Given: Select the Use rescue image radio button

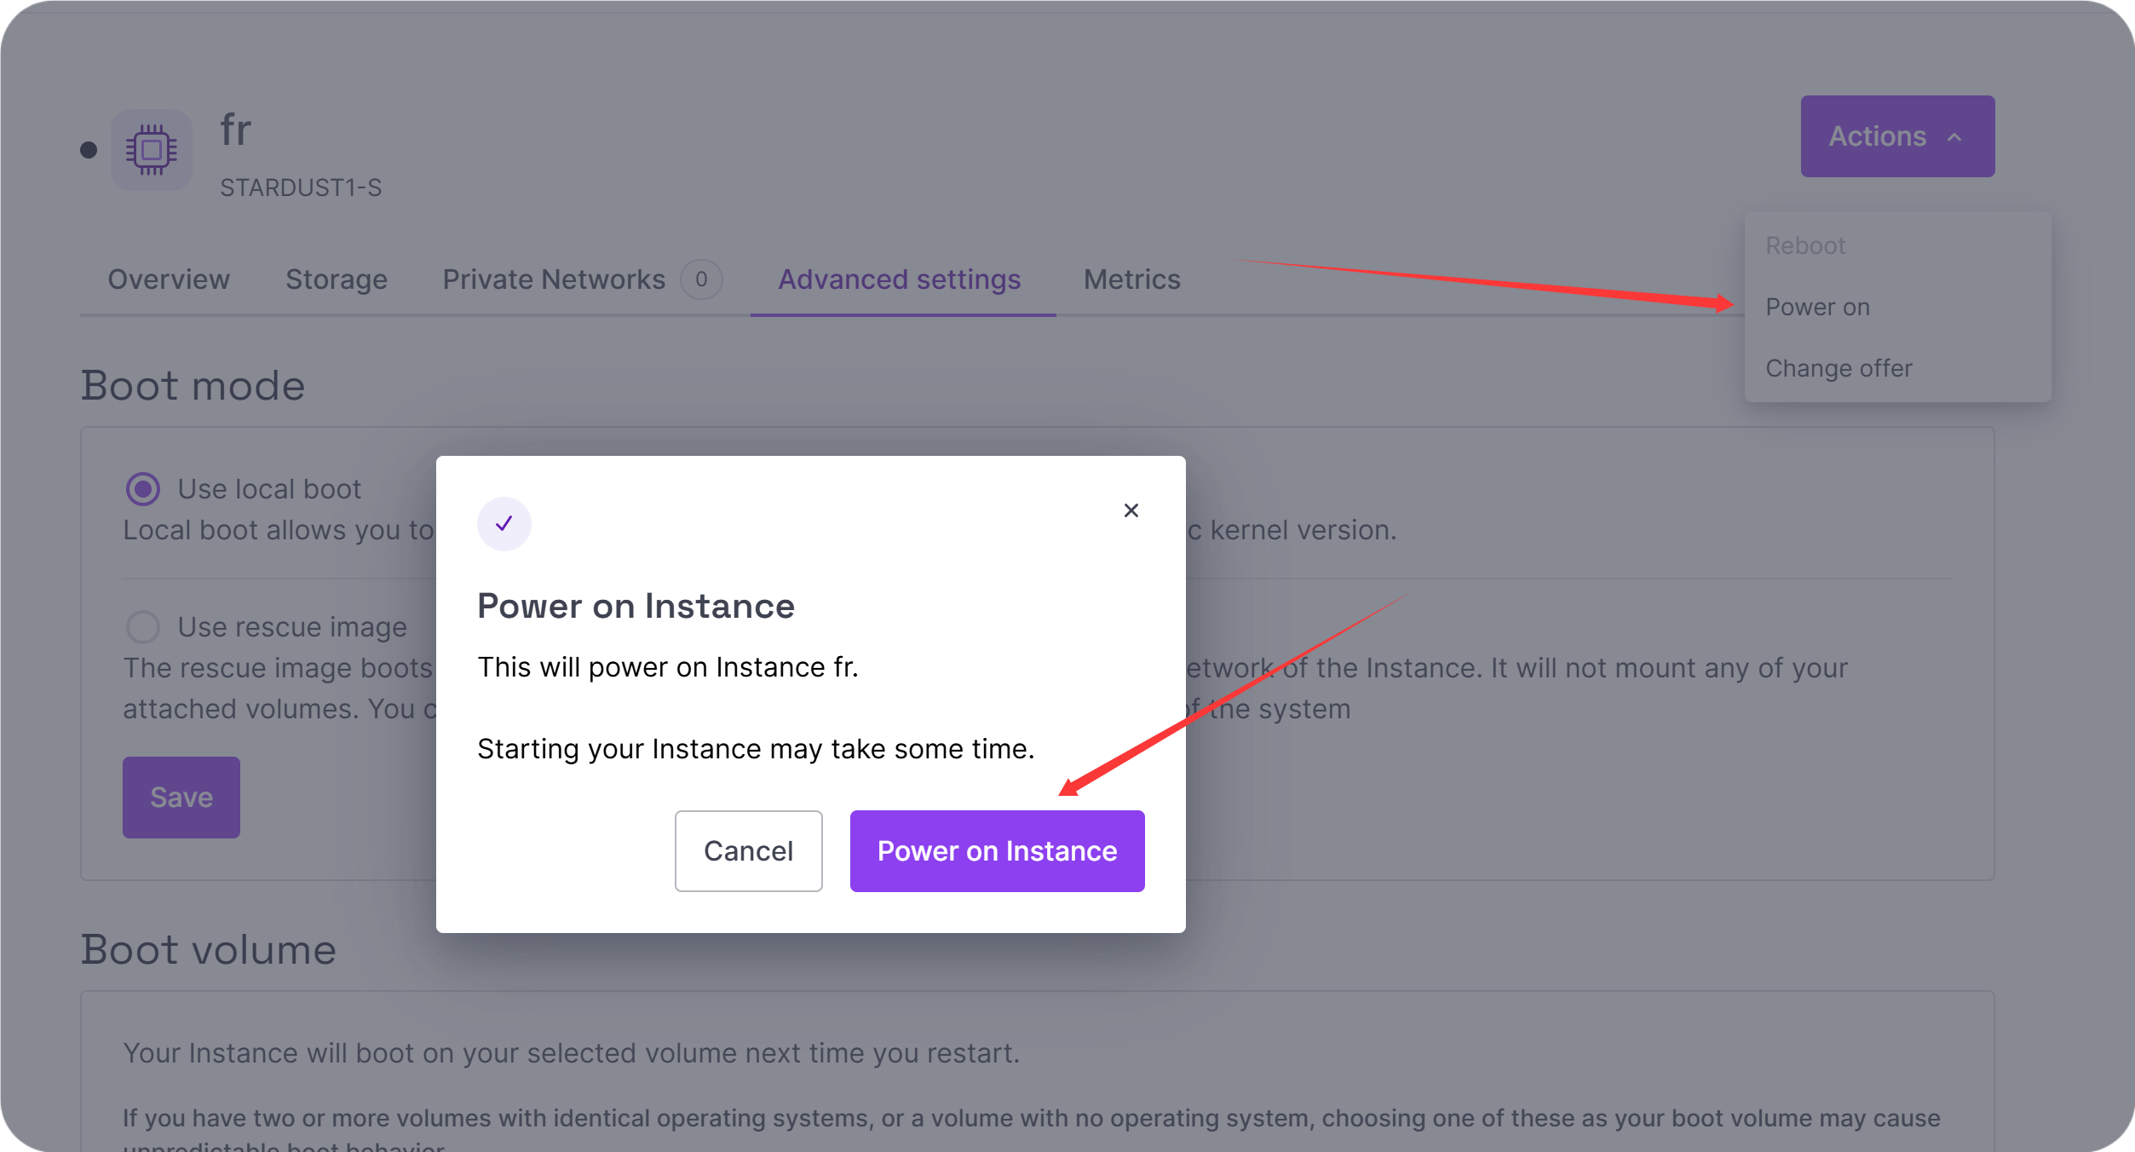Looking at the screenshot, I should (143, 627).
